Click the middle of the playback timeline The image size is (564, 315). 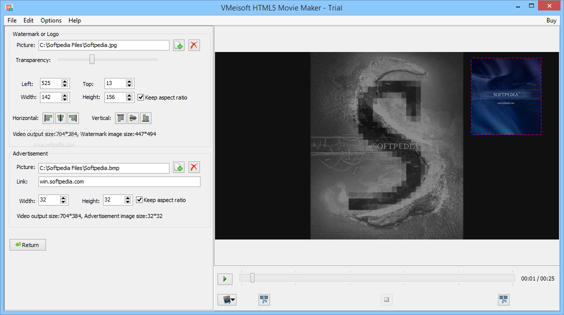[x=377, y=277]
